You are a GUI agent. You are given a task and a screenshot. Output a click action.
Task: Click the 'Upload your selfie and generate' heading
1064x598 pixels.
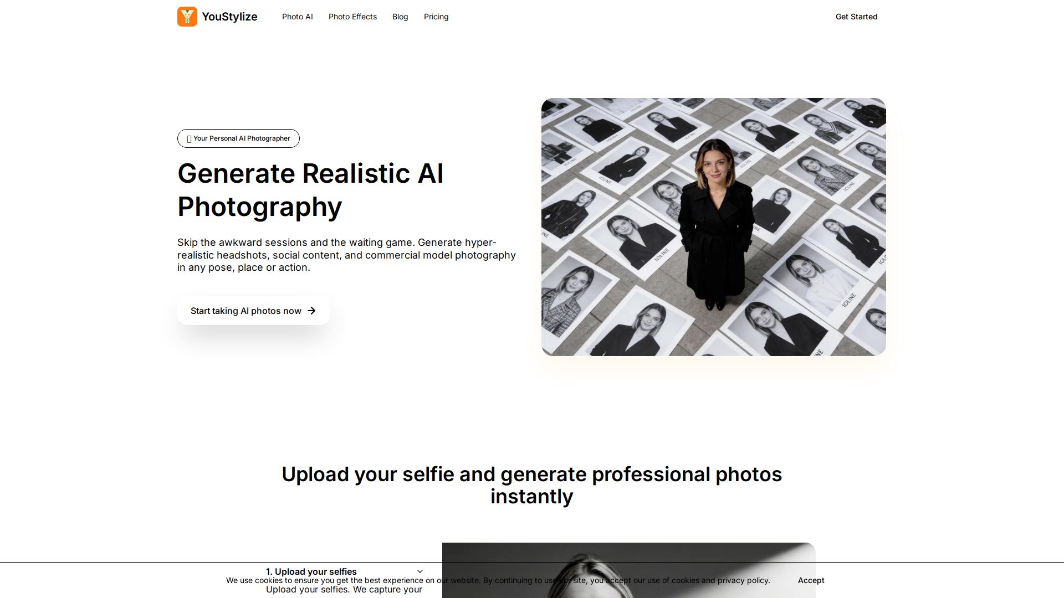point(532,485)
